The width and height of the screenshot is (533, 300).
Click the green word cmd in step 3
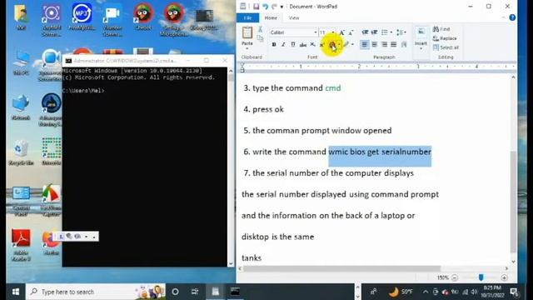click(333, 88)
